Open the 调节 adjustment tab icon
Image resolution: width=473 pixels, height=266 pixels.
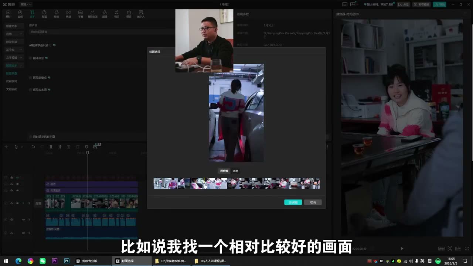point(117,14)
